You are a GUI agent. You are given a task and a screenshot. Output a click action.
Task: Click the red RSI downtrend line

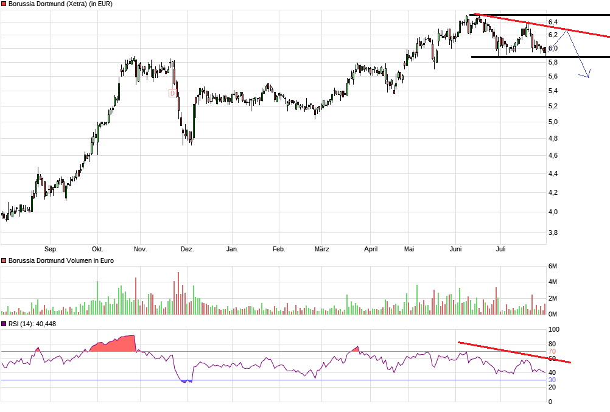pos(514,352)
